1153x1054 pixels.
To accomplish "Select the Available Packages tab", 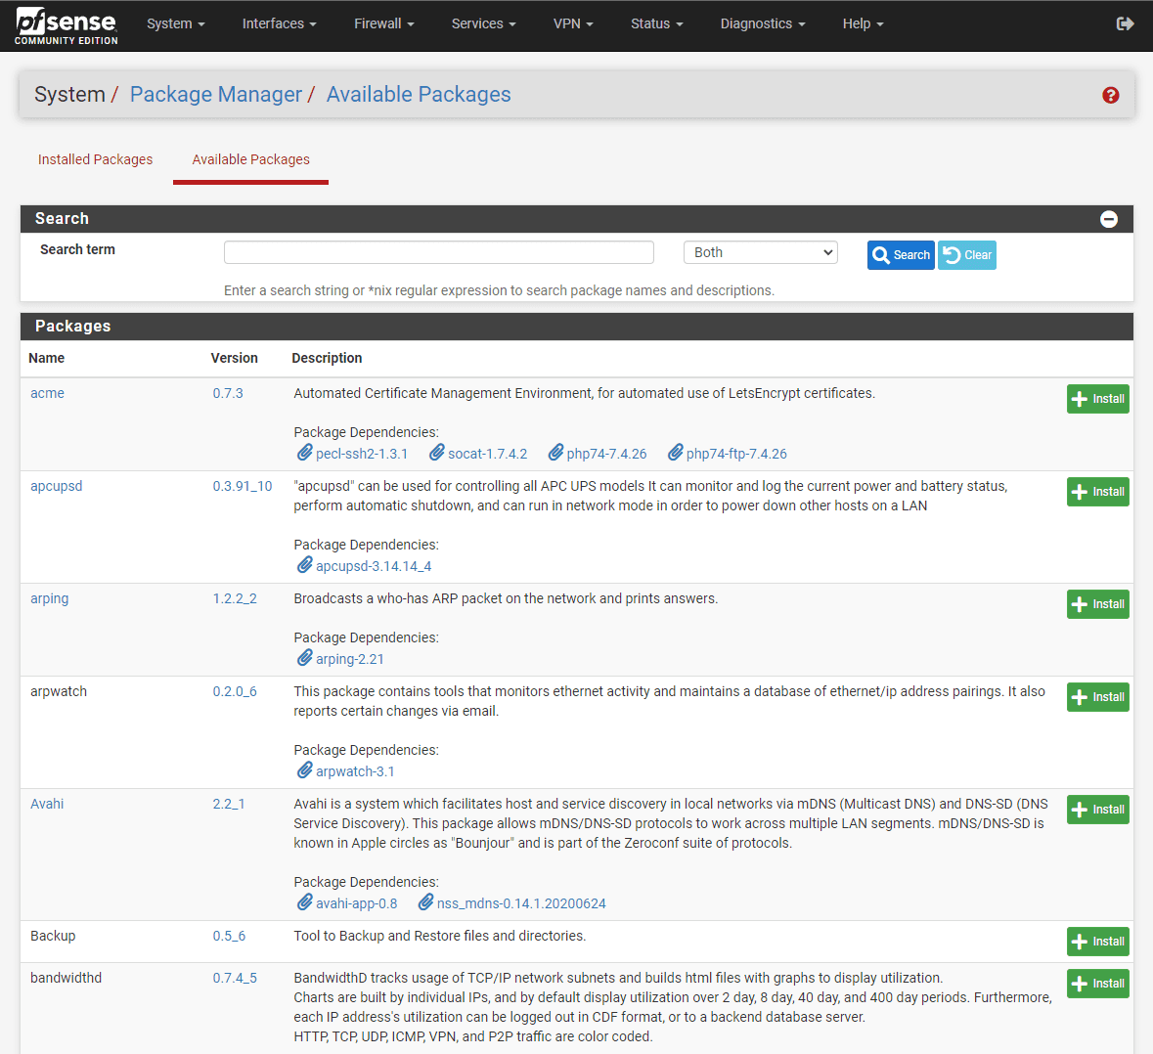I will coord(250,159).
